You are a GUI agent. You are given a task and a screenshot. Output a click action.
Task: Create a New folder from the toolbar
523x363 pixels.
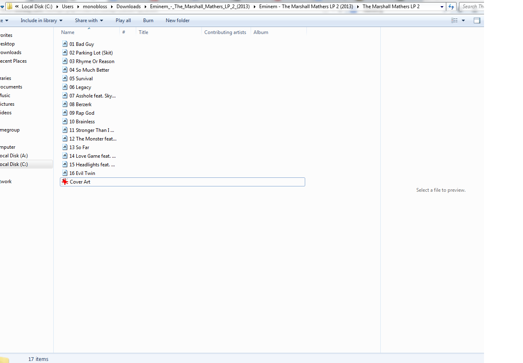(x=178, y=20)
